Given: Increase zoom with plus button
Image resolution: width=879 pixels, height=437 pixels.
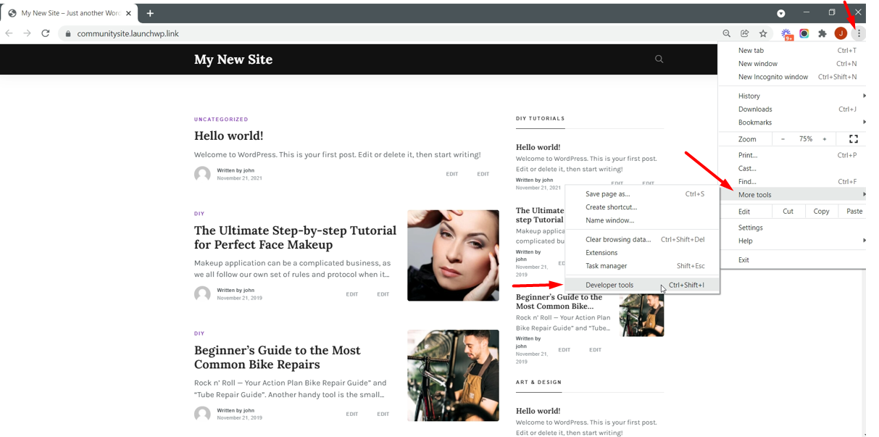Looking at the screenshot, I should pos(825,139).
